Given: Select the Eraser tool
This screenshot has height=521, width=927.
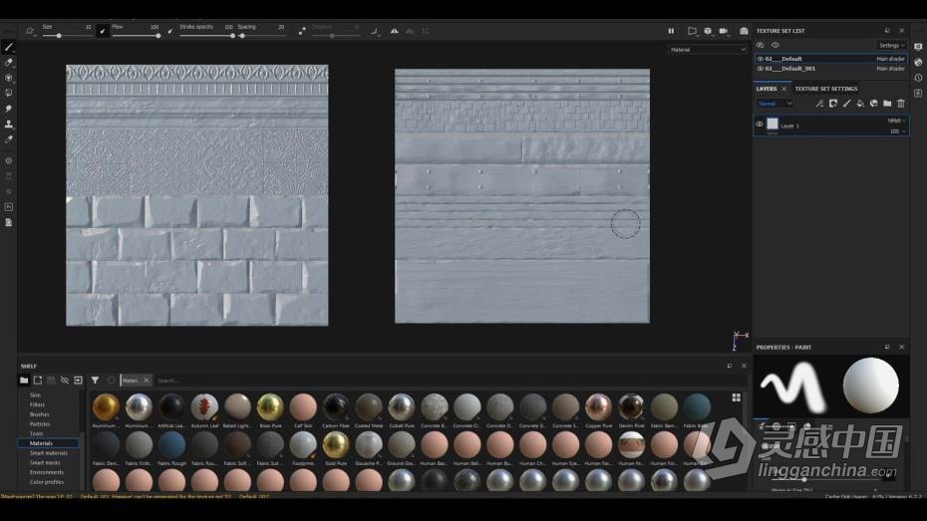Looking at the screenshot, I should click(x=9, y=62).
